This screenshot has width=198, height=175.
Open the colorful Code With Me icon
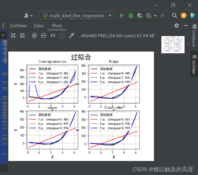(193, 15)
